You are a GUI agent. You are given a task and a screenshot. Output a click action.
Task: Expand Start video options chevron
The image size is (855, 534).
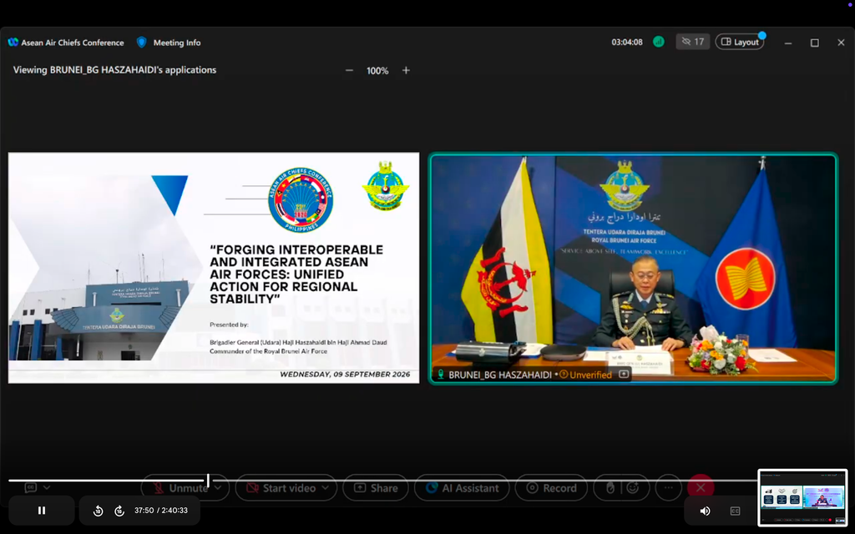tap(326, 487)
